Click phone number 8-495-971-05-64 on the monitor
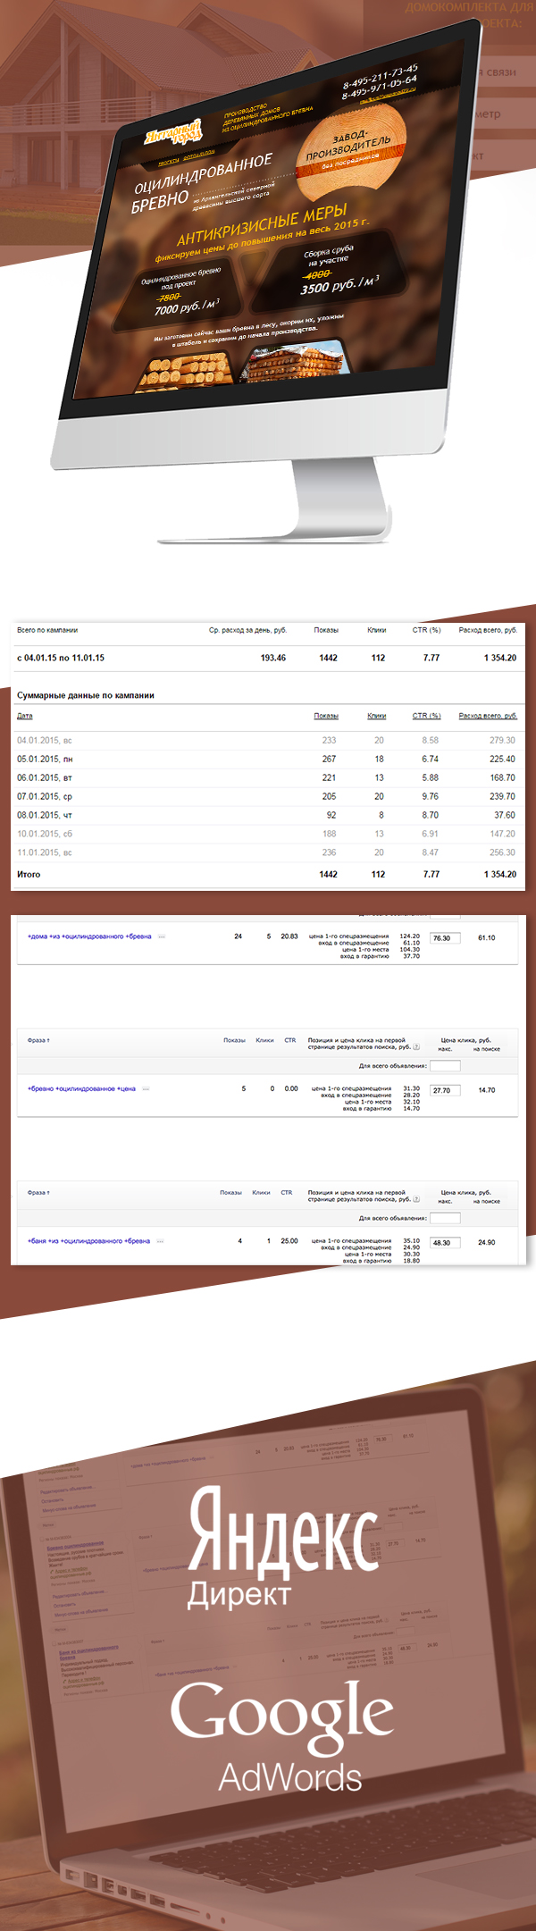The height and width of the screenshot is (1931, 536). [x=381, y=87]
